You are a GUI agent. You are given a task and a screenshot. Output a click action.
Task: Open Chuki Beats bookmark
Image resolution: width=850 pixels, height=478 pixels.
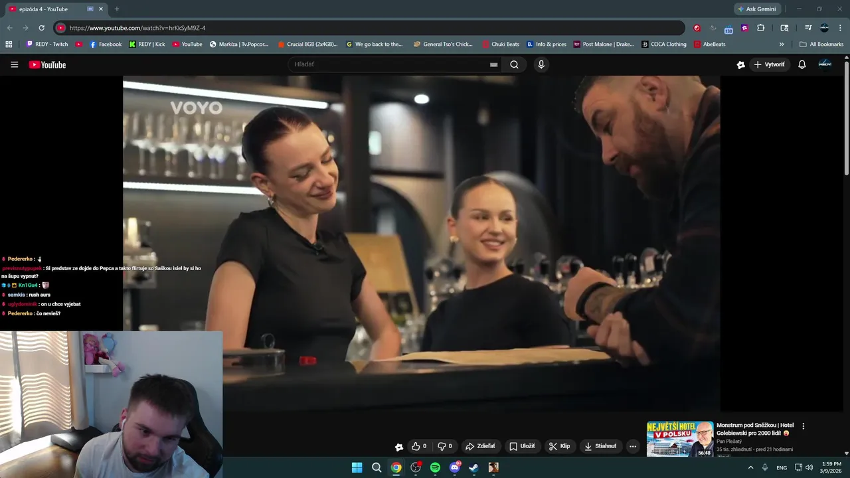(501, 44)
